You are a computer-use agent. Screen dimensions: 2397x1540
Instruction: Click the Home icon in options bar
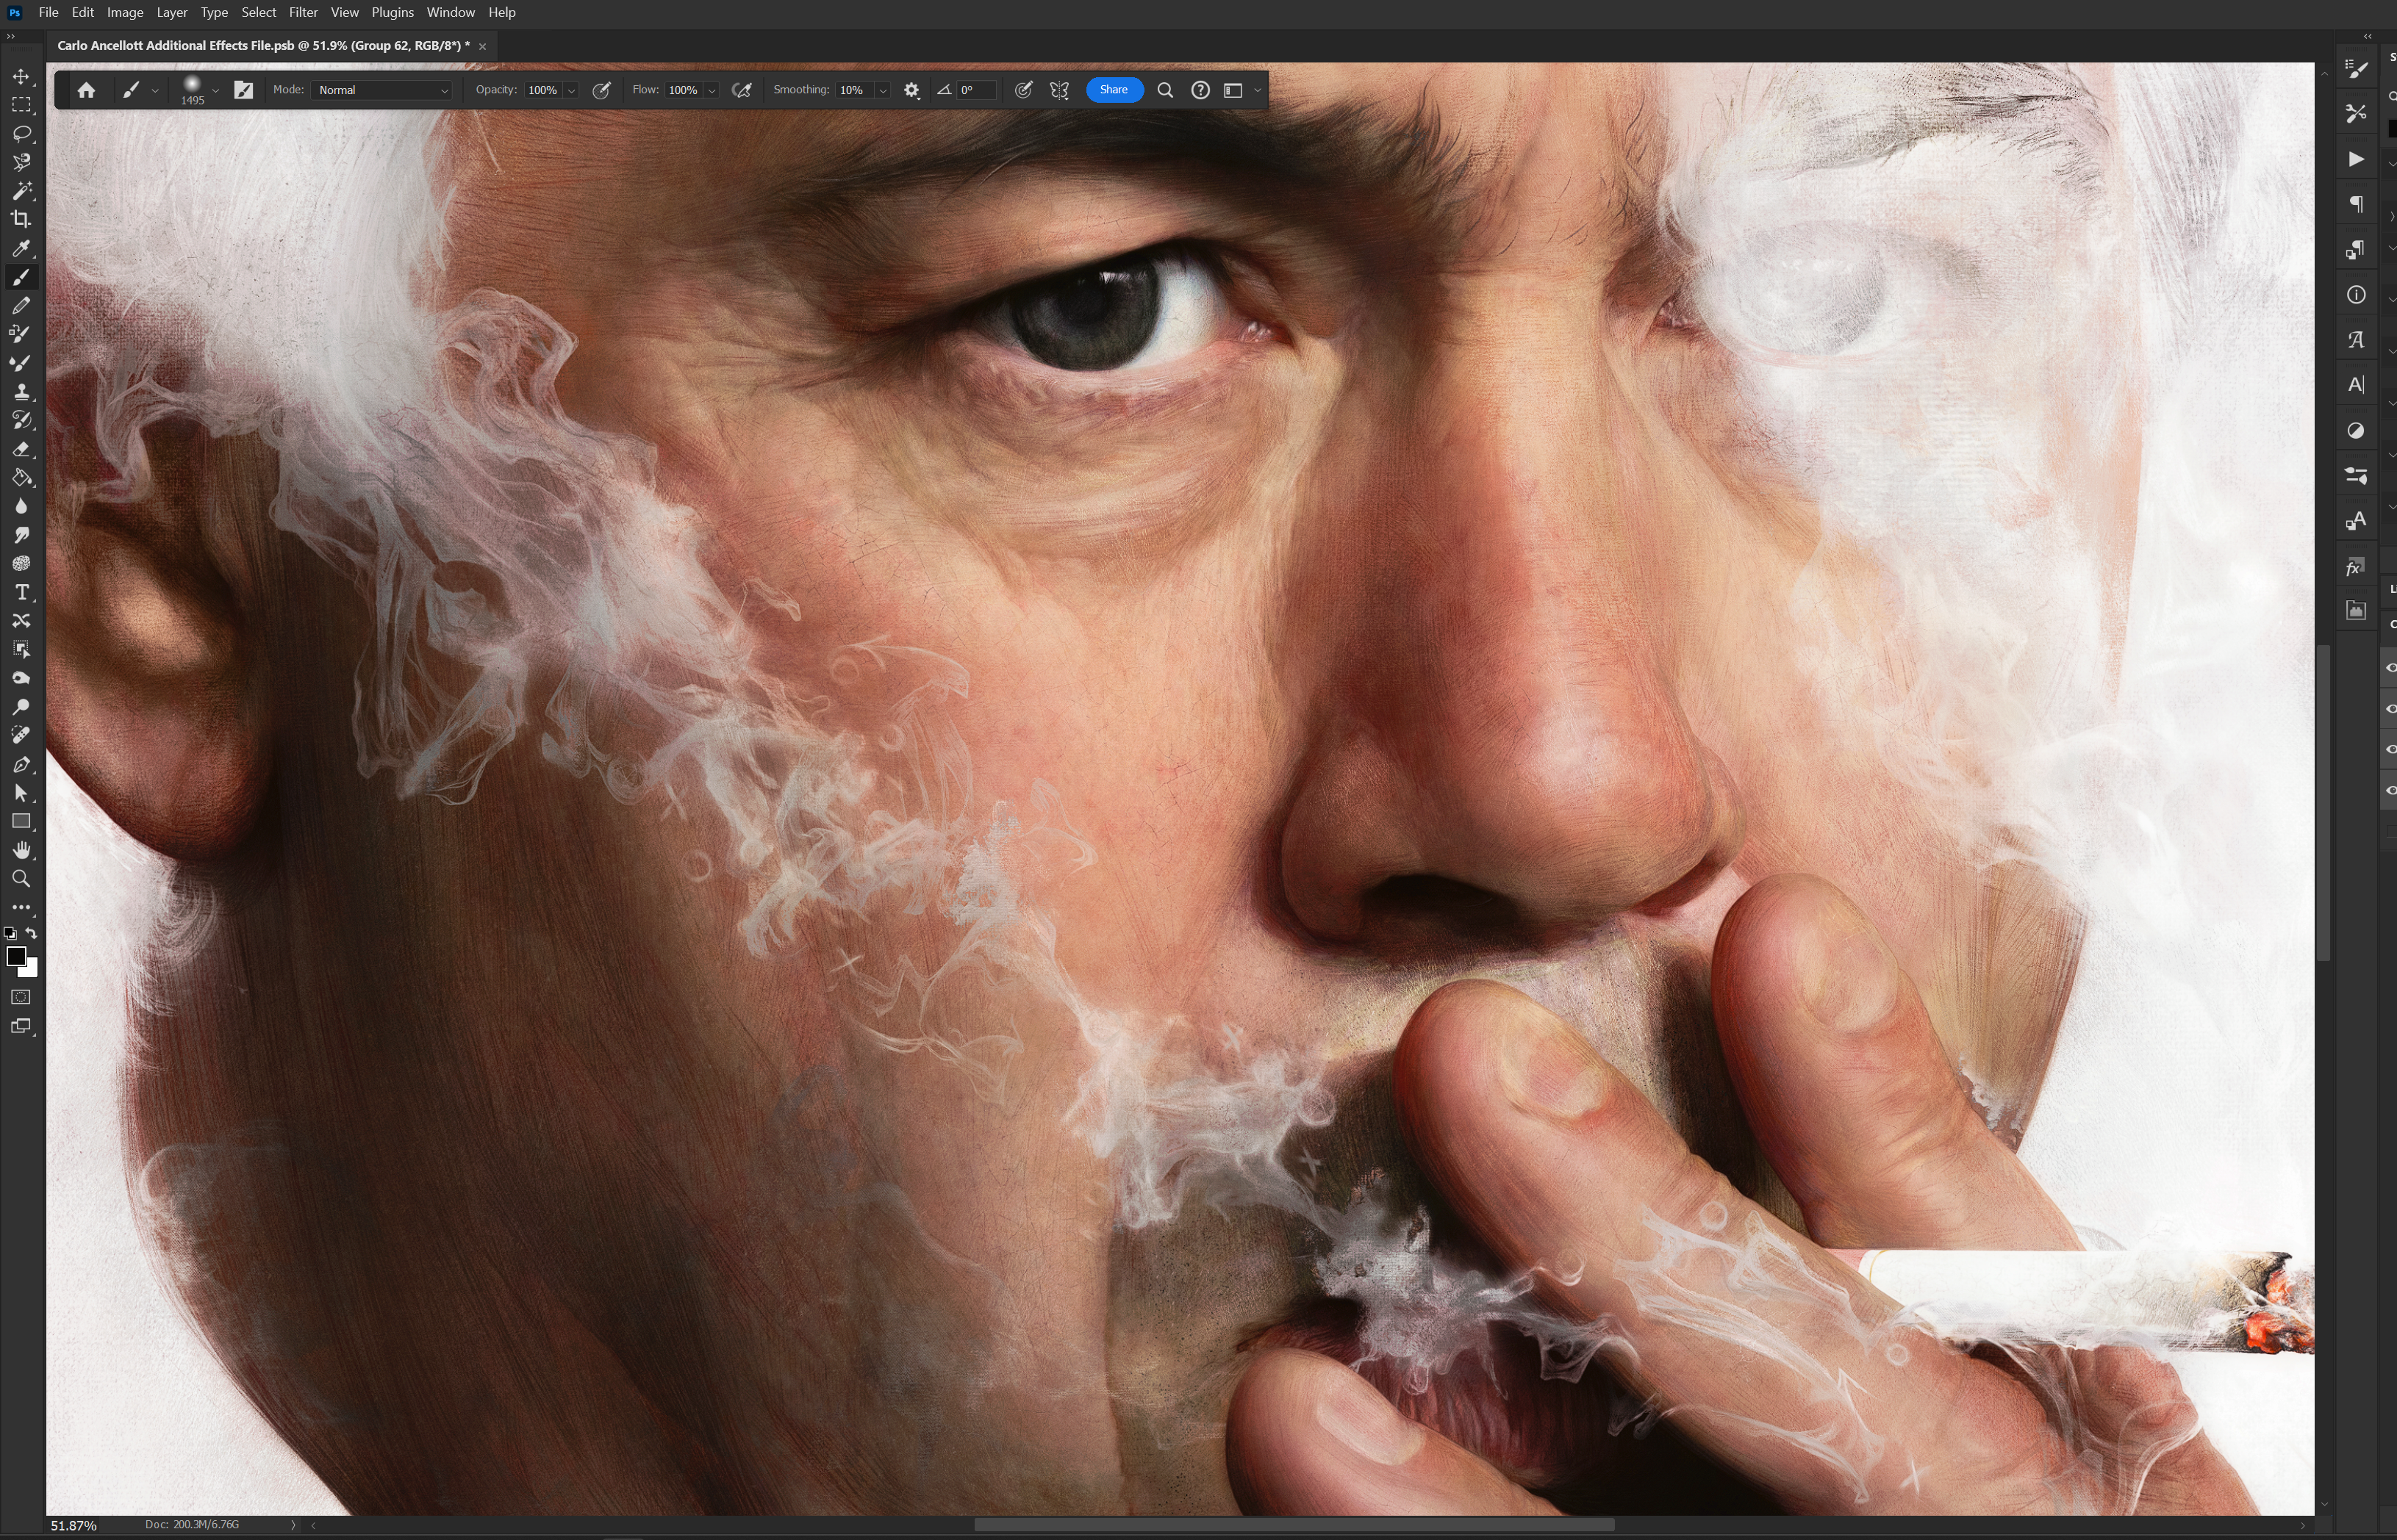86,90
